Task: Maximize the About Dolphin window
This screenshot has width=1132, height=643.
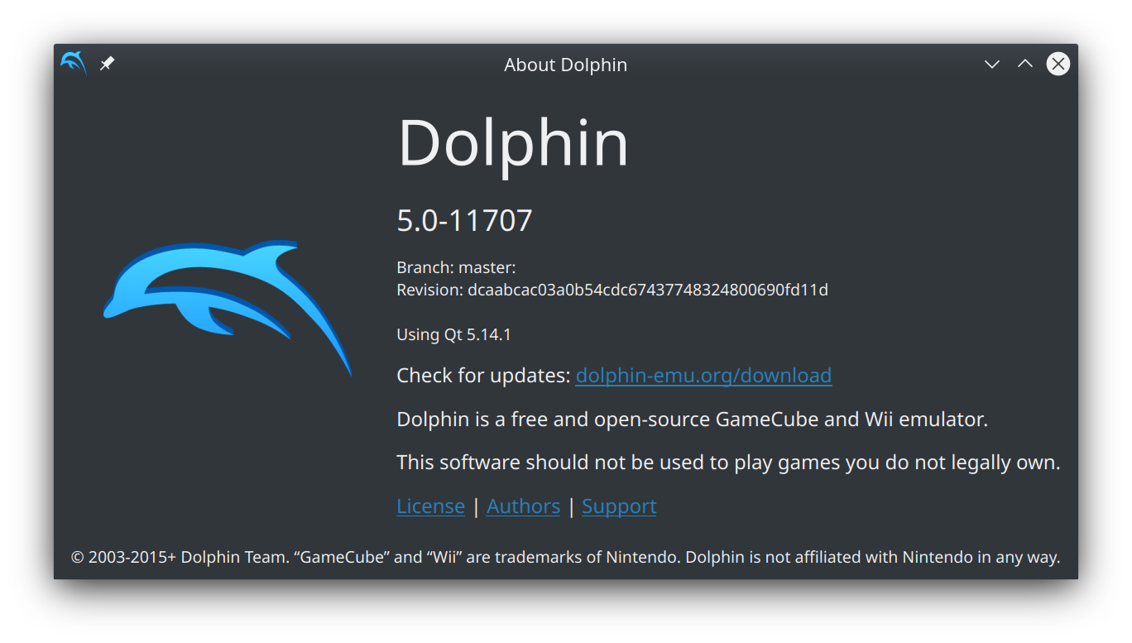Action: click(x=1024, y=64)
